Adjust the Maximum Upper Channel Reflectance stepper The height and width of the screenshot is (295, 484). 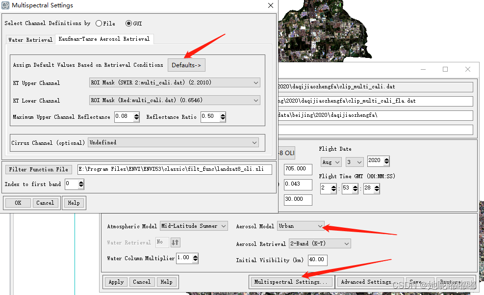pos(136,117)
